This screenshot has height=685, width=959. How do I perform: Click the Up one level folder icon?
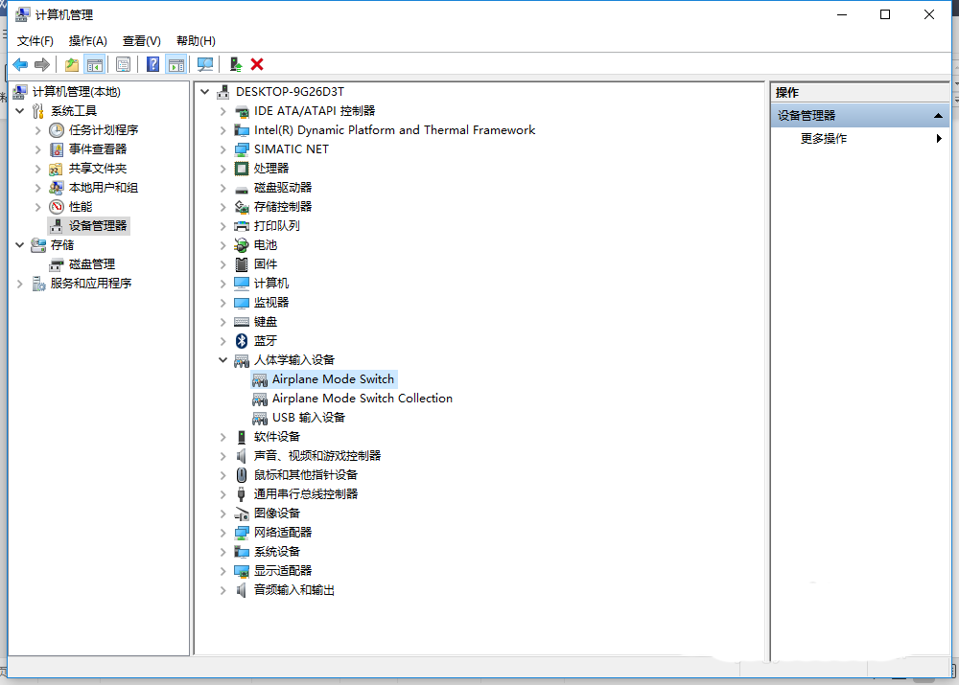[72, 64]
